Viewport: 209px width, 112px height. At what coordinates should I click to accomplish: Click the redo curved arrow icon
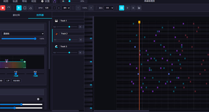click(x=8, y=8)
